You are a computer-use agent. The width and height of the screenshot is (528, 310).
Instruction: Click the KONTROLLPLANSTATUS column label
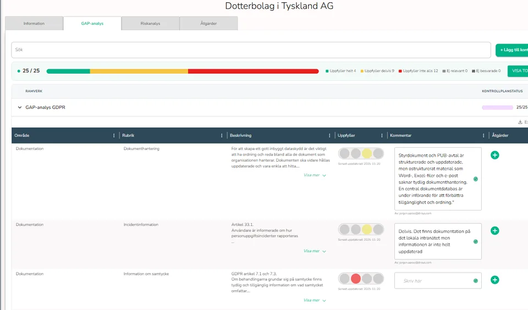[x=502, y=91]
